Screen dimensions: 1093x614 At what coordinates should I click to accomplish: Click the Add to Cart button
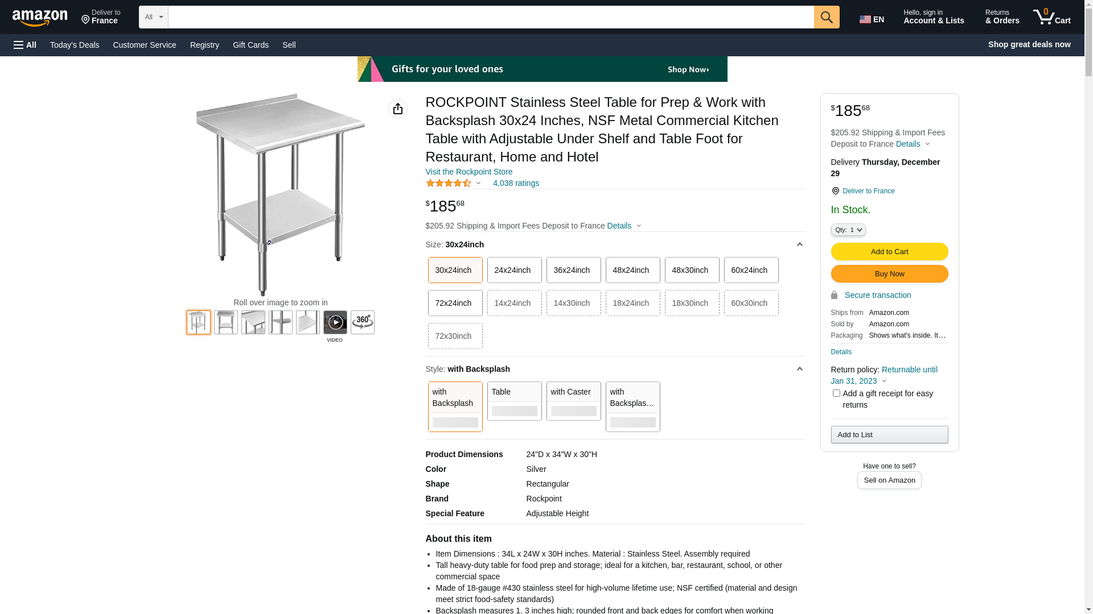click(889, 251)
